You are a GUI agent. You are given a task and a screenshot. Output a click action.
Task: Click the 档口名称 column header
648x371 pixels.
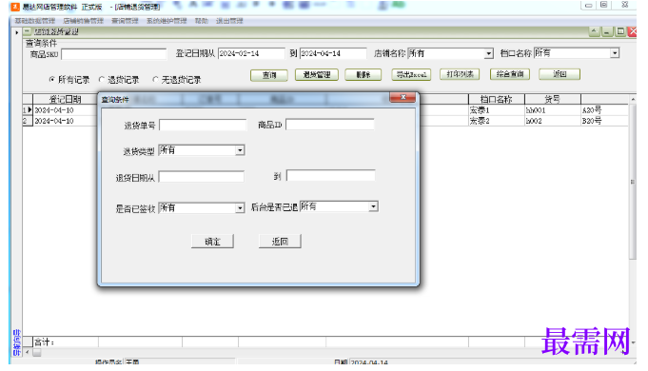click(x=497, y=99)
